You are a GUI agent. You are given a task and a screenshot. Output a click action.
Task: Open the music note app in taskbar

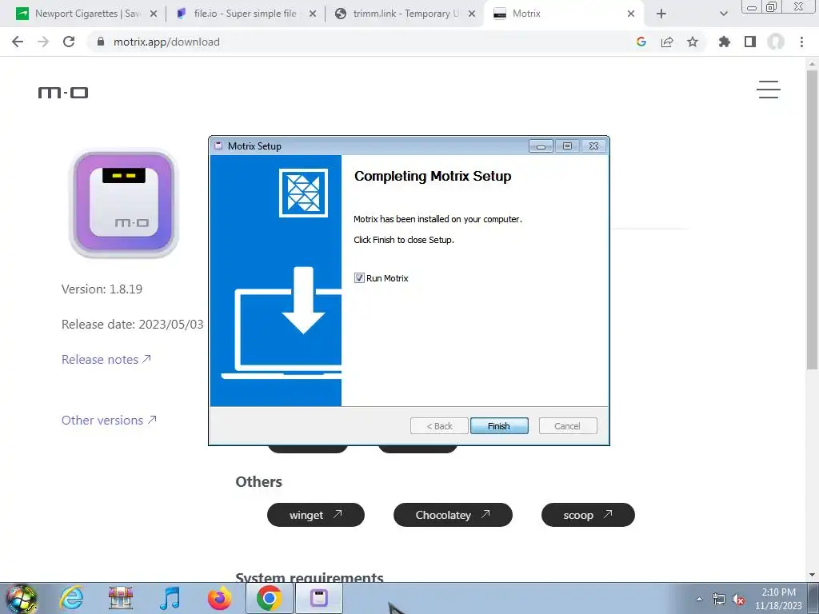pos(170,598)
